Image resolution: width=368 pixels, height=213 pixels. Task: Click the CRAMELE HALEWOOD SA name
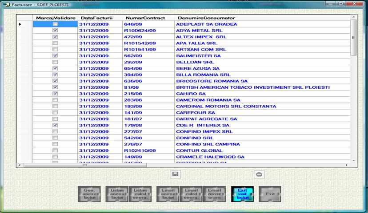[262, 157]
